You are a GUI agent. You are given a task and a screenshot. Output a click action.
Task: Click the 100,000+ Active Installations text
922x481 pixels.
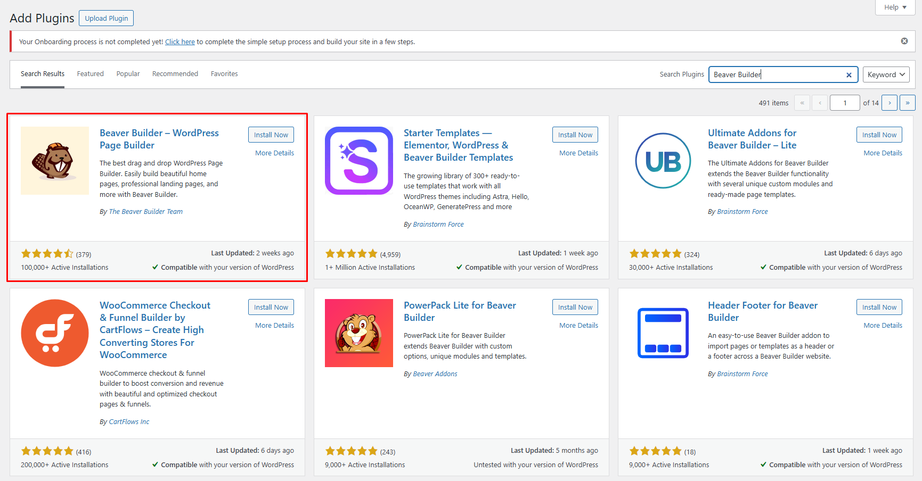point(64,268)
